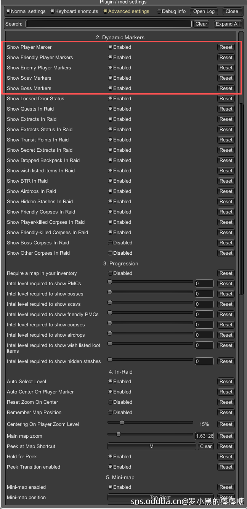This screenshot has width=247, height=509.
Task: Toggle Reset Zoom On Center checkbox
Action: [x=110, y=402]
